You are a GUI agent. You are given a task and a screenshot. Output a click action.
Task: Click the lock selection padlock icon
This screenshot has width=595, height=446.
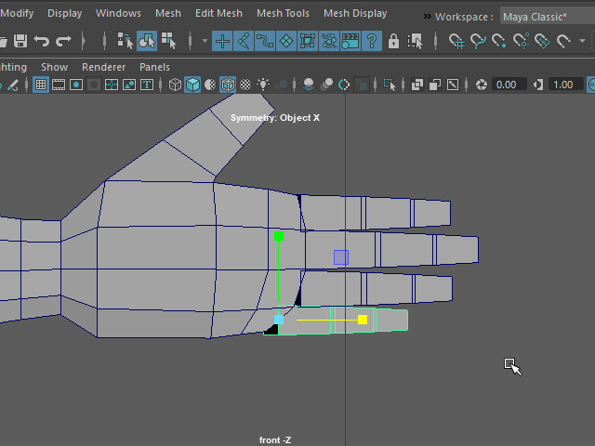pos(393,41)
